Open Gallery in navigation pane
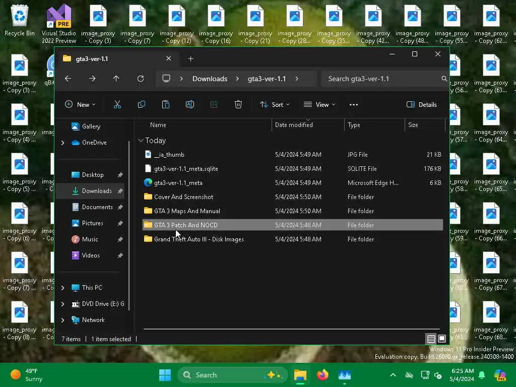The height and width of the screenshot is (387, 516). pyautogui.click(x=91, y=126)
